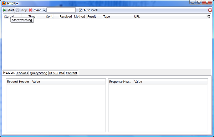The image size is (214, 137).
Task: Sort by the Time column header
Action: pos(29,17)
